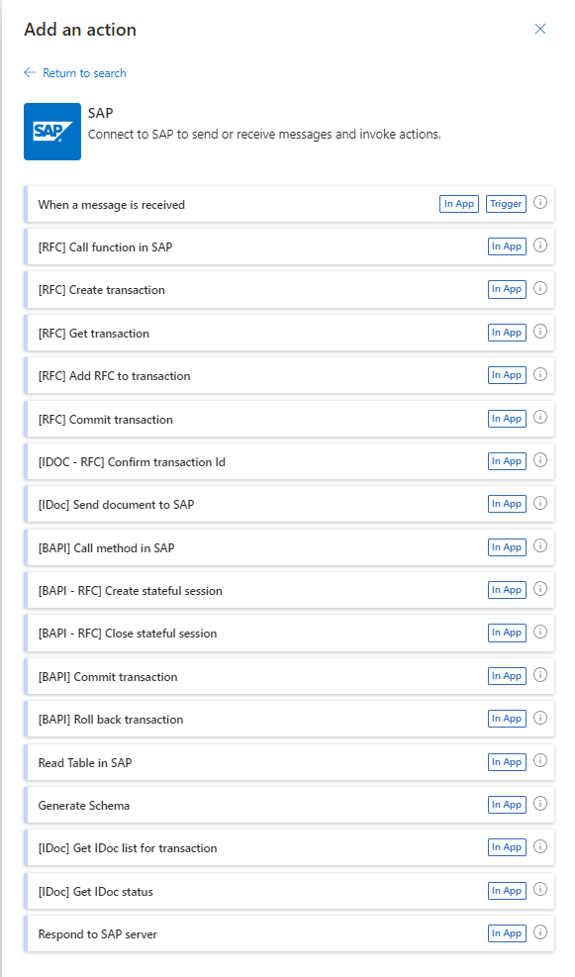The width and height of the screenshot is (575, 977).
Task: View info for "When a message is received"
Action: pyautogui.click(x=539, y=203)
